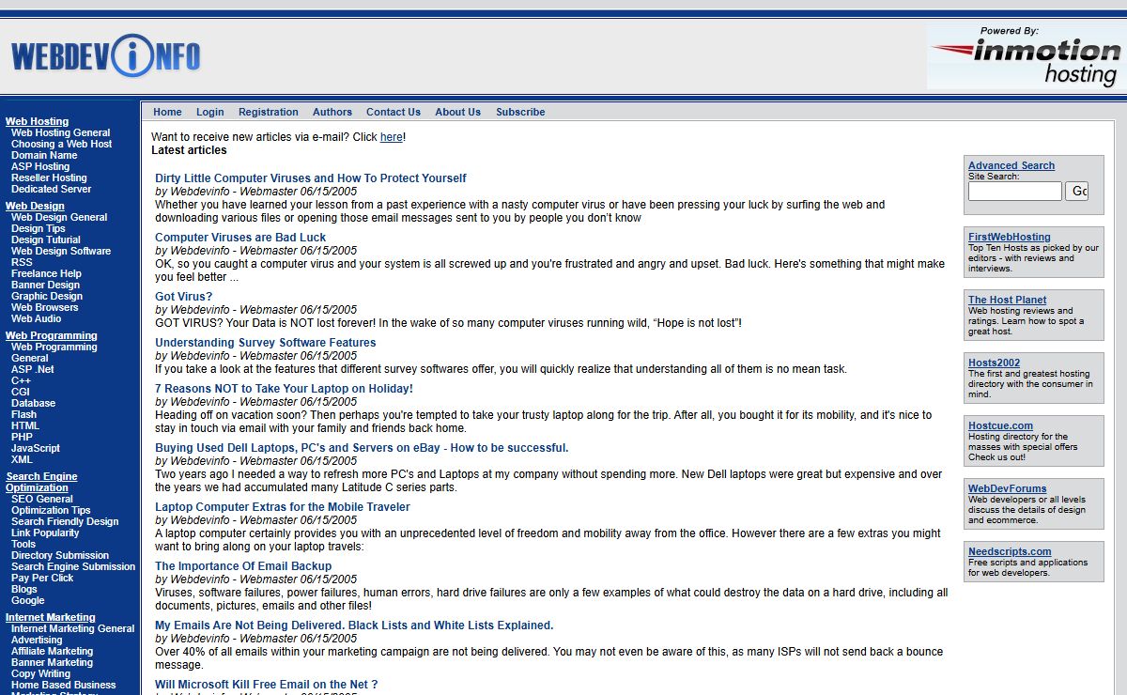Open the ASP Hosting category
The width and height of the screenshot is (1127, 695).
[40, 167]
